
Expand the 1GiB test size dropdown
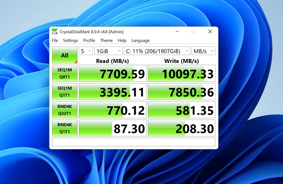108,51
